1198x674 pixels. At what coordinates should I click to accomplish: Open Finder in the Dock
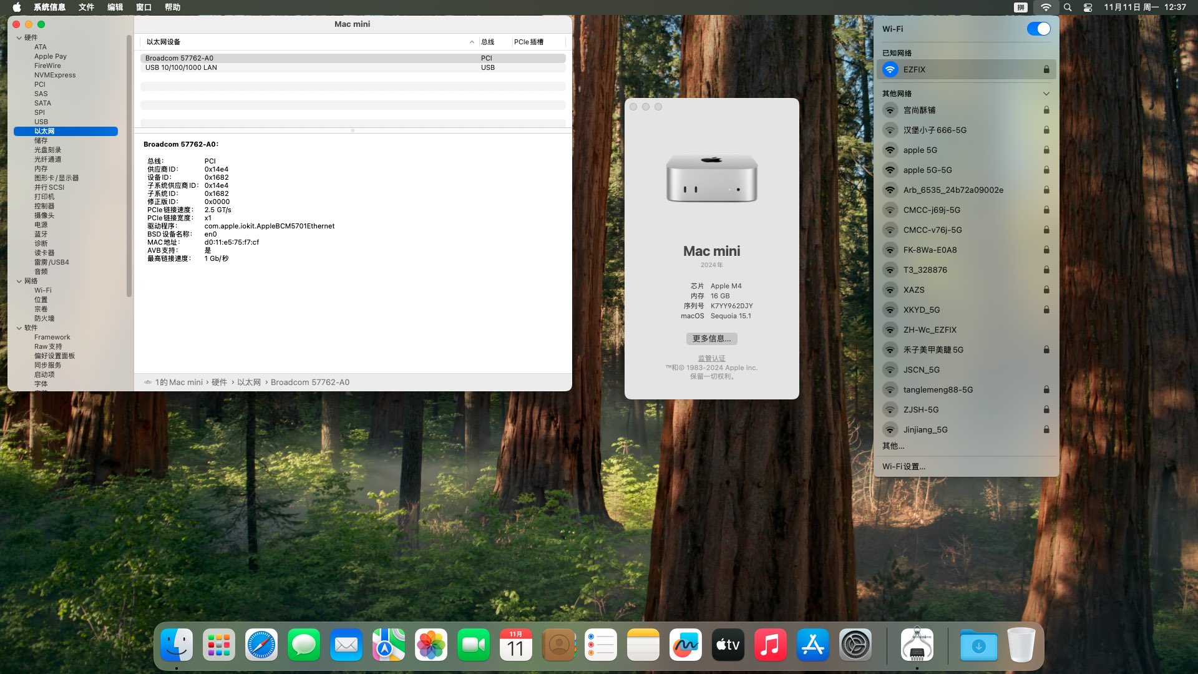(177, 645)
